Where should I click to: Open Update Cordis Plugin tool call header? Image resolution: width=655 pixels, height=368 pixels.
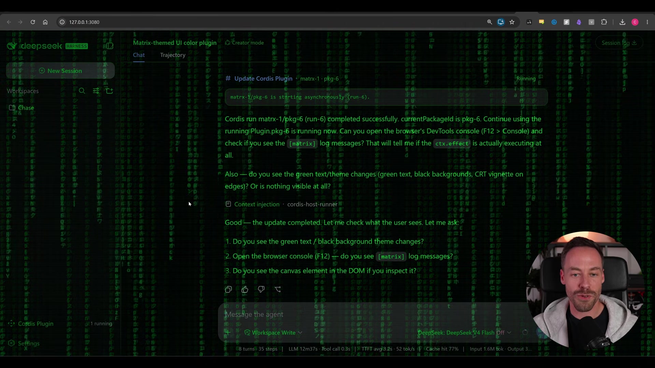263,78
